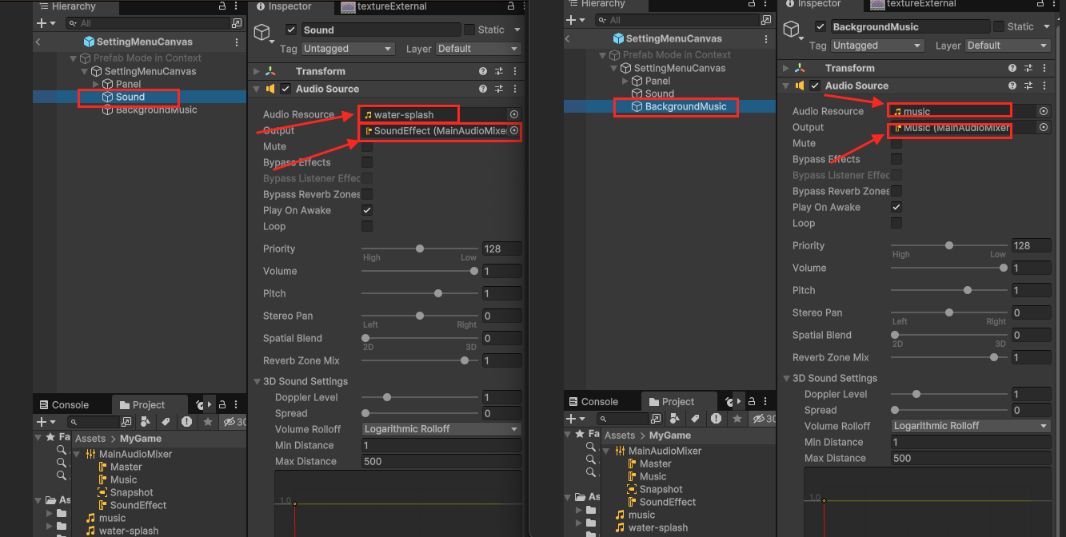Viewport: 1066px width, 537px height.
Task: Toggle hidden packages eye icon in left Project toolbar
Action: click(230, 422)
